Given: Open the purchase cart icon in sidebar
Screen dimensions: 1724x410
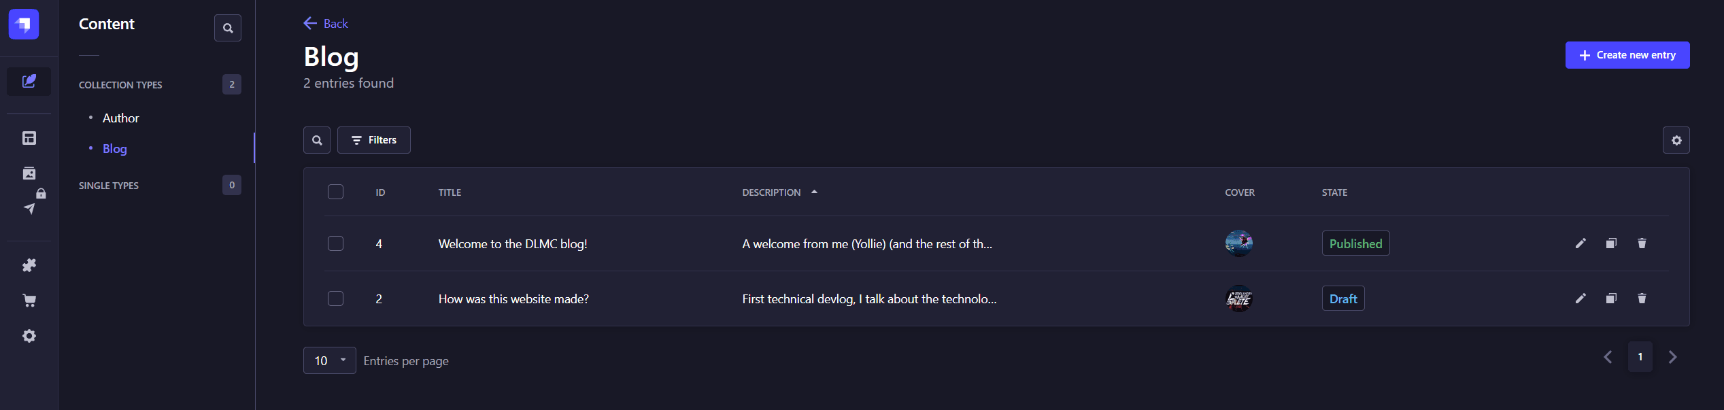Looking at the screenshot, I should pos(29,301).
